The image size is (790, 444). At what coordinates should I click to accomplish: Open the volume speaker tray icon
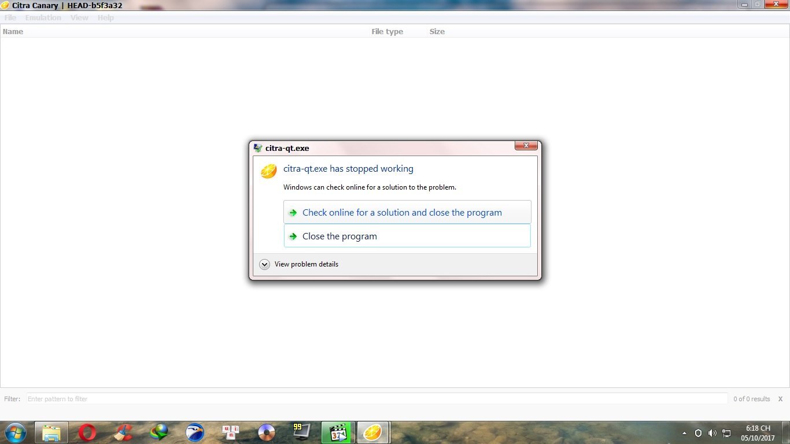pyautogui.click(x=712, y=433)
